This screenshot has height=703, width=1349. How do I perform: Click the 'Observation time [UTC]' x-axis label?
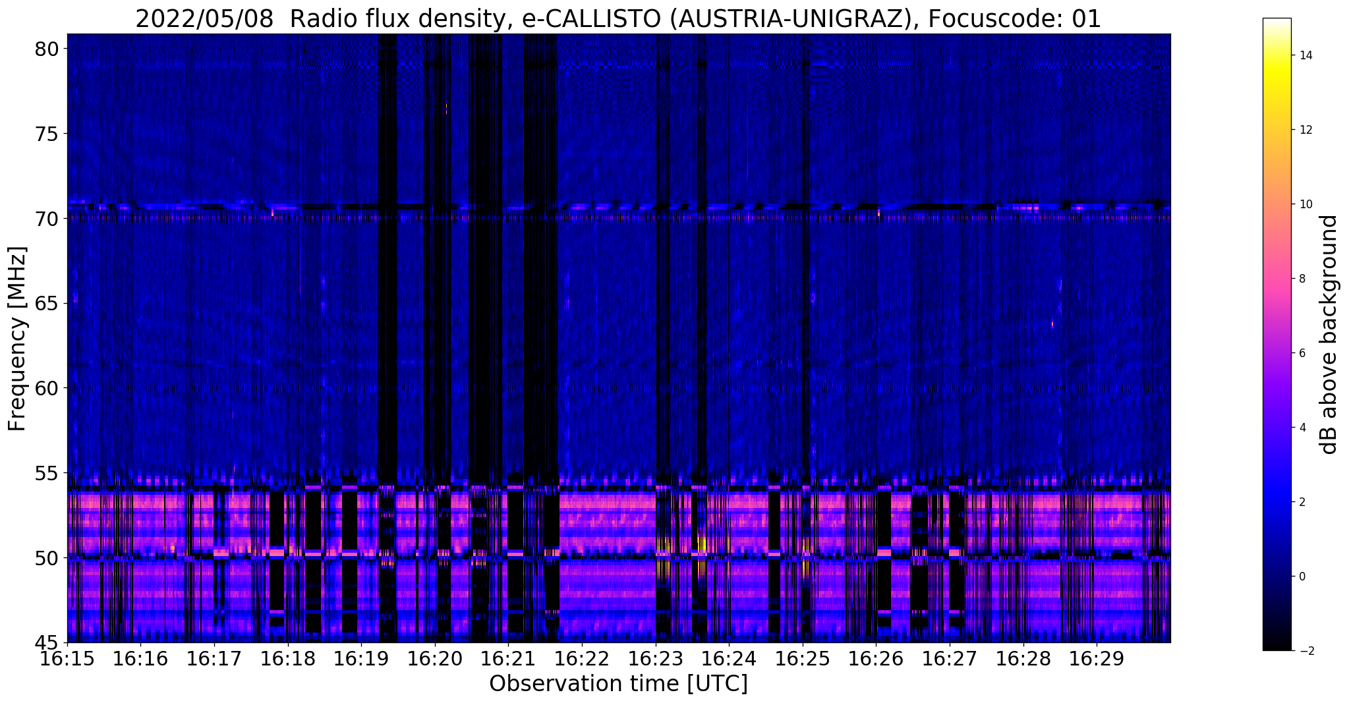click(618, 684)
